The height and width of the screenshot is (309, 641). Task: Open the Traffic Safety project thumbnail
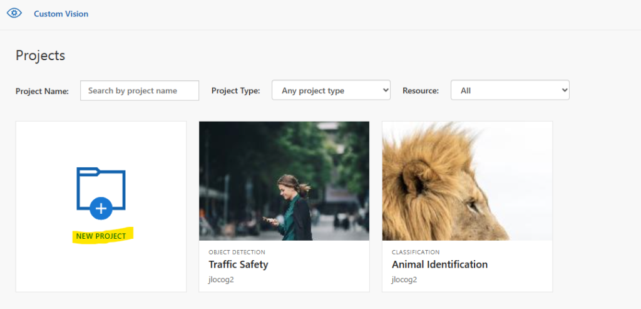click(284, 181)
